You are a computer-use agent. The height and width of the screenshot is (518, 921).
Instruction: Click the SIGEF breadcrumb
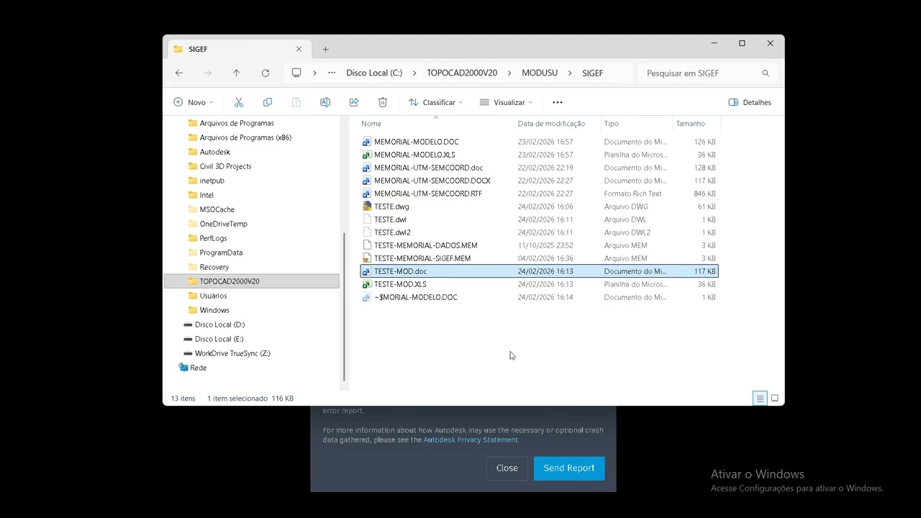(x=593, y=73)
